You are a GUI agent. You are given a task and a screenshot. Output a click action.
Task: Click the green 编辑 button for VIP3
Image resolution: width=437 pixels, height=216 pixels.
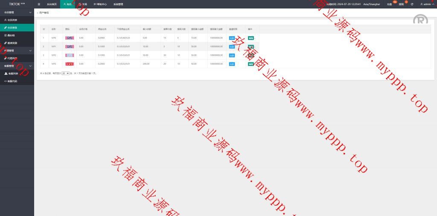click(x=251, y=64)
